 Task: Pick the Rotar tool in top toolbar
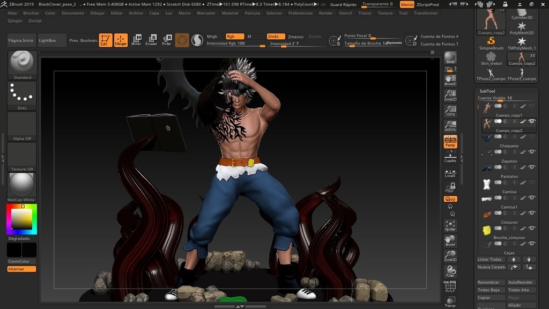tap(167, 40)
